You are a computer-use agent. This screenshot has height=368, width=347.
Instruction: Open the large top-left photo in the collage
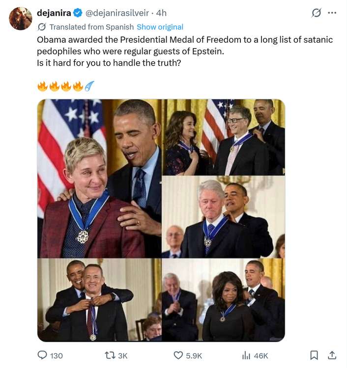99,178
